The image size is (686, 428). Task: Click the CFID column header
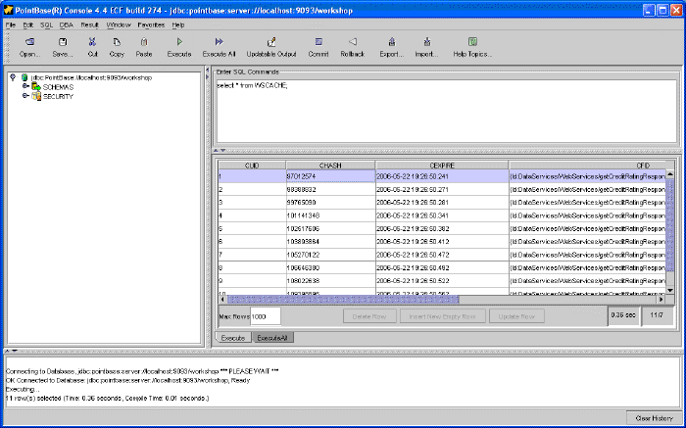(x=587, y=166)
